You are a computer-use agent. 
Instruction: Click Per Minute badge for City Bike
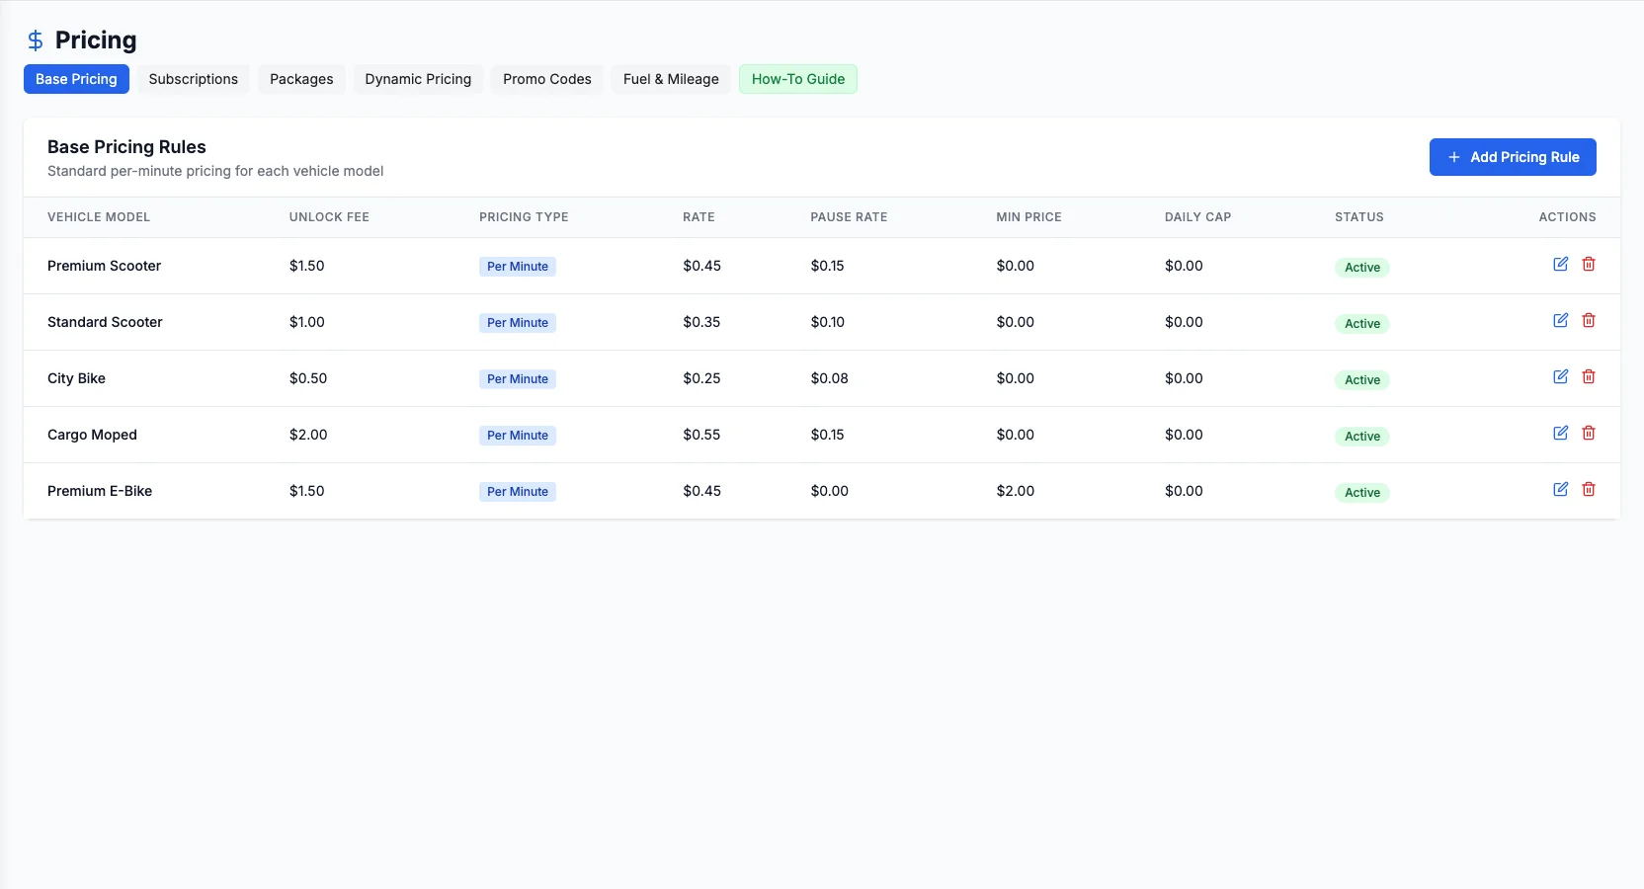[x=518, y=379]
